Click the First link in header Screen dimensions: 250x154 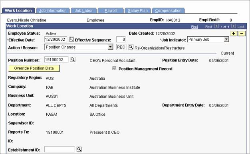tap(208, 27)
